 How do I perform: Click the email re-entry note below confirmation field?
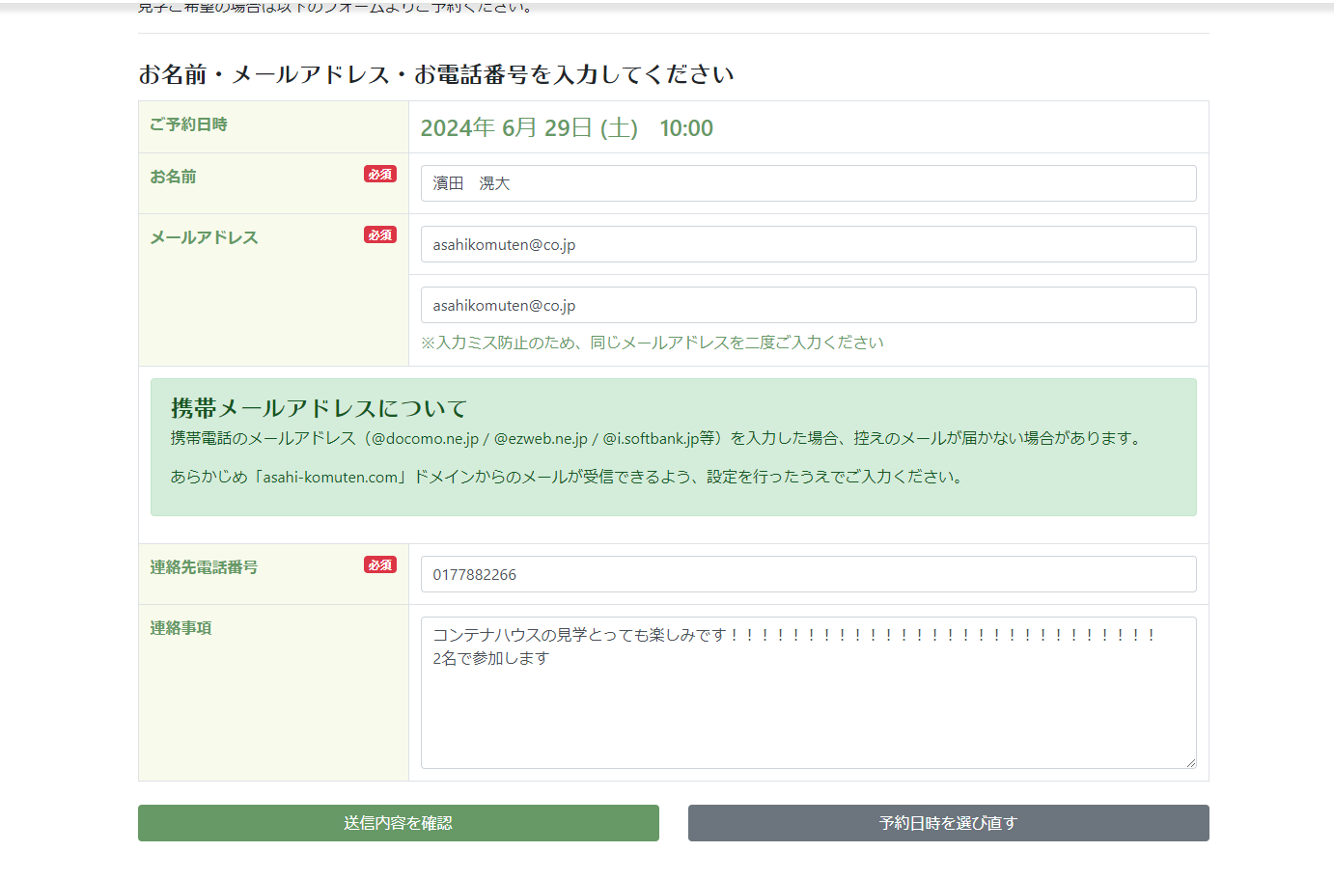point(652,343)
